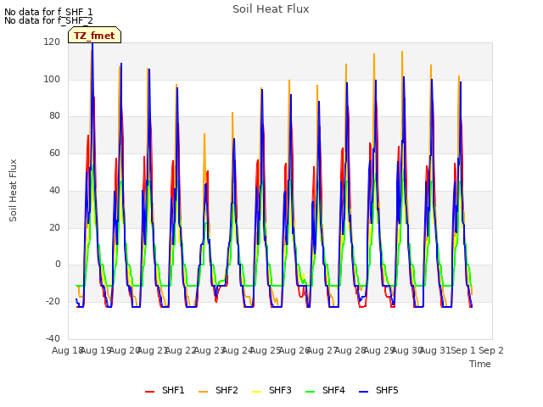Click the blue SHF5 legend swatch
This screenshot has width=543, height=407.
364,392
